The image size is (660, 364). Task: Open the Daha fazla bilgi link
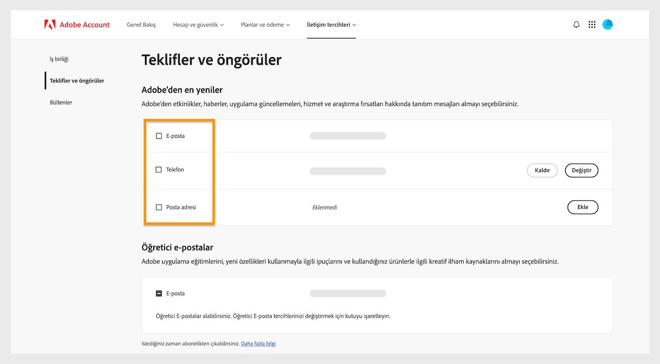(258, 343)
